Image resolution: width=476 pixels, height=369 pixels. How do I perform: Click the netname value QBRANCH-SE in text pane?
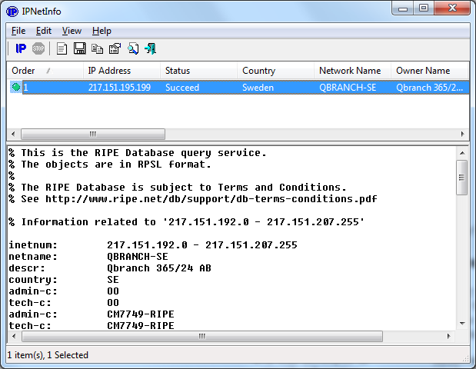(x=138, y=257)
